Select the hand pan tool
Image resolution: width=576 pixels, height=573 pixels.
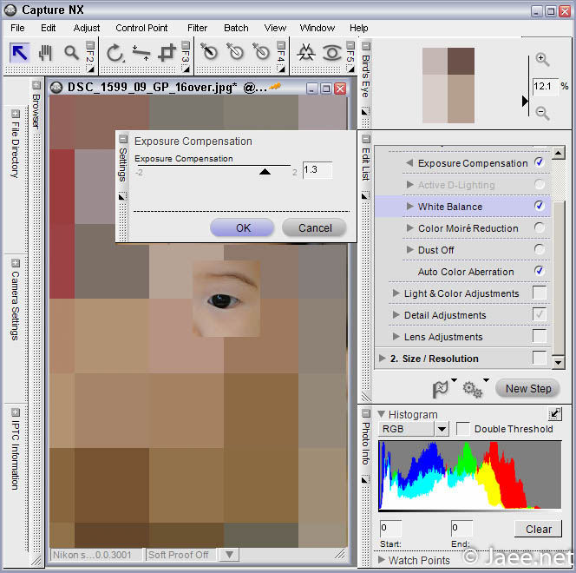tap(45, 53)
